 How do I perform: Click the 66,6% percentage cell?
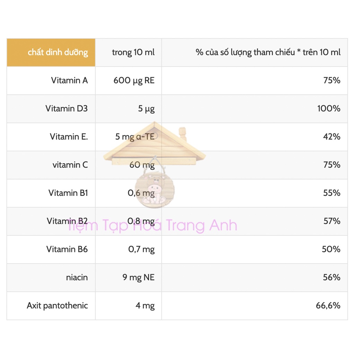pos(255,306)
